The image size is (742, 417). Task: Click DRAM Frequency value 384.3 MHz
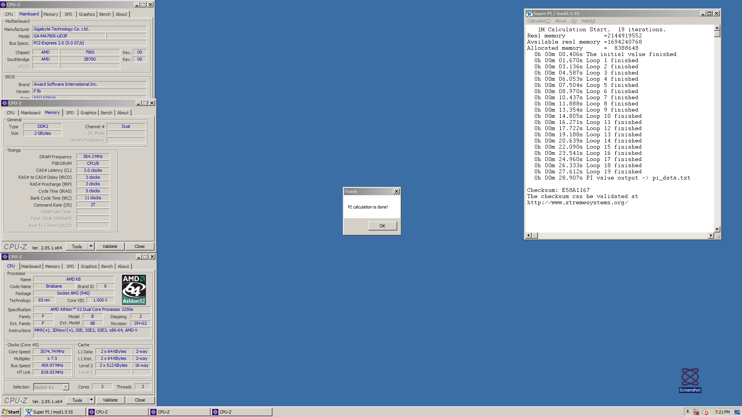[93, 156]
